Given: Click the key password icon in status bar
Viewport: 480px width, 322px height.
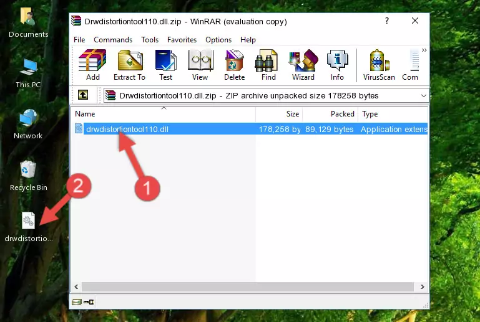Looking at the screenshot, I should tap(89, 302).
